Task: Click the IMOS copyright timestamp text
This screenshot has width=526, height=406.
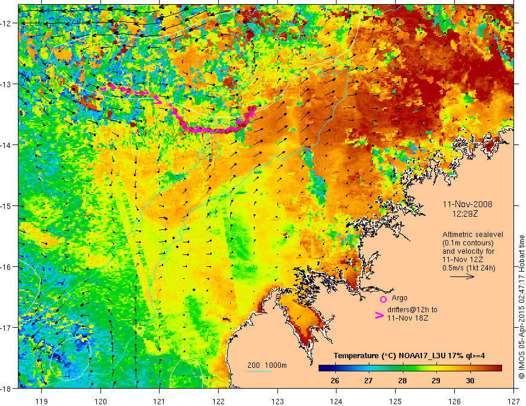Action: (522, 306)
